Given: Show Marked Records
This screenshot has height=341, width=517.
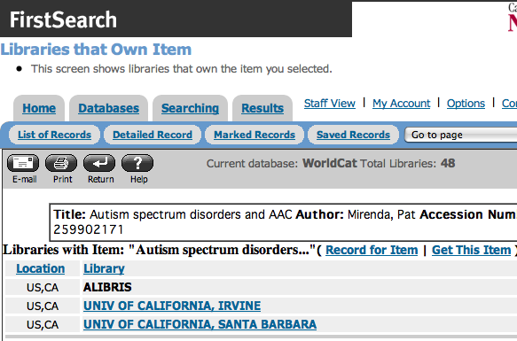Looking at the screenshot, I should coord(255,135).
